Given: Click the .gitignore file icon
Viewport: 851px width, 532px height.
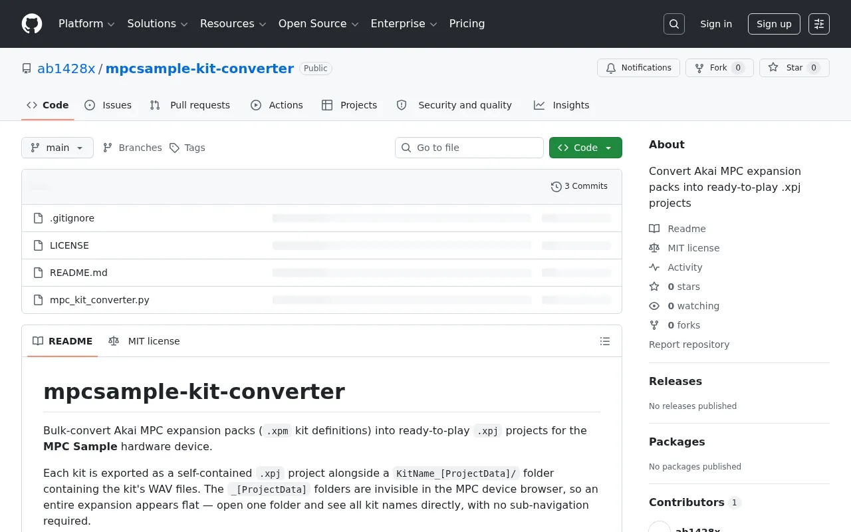Looking at the screenshot, I should [39, 218].
